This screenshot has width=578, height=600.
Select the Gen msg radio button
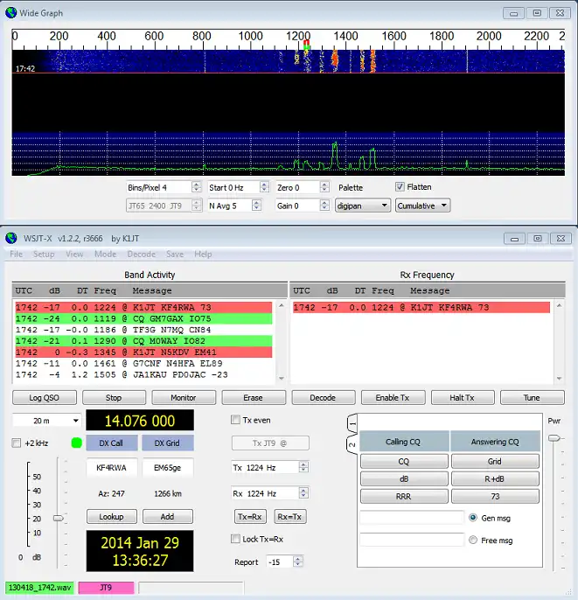point(473,518)
